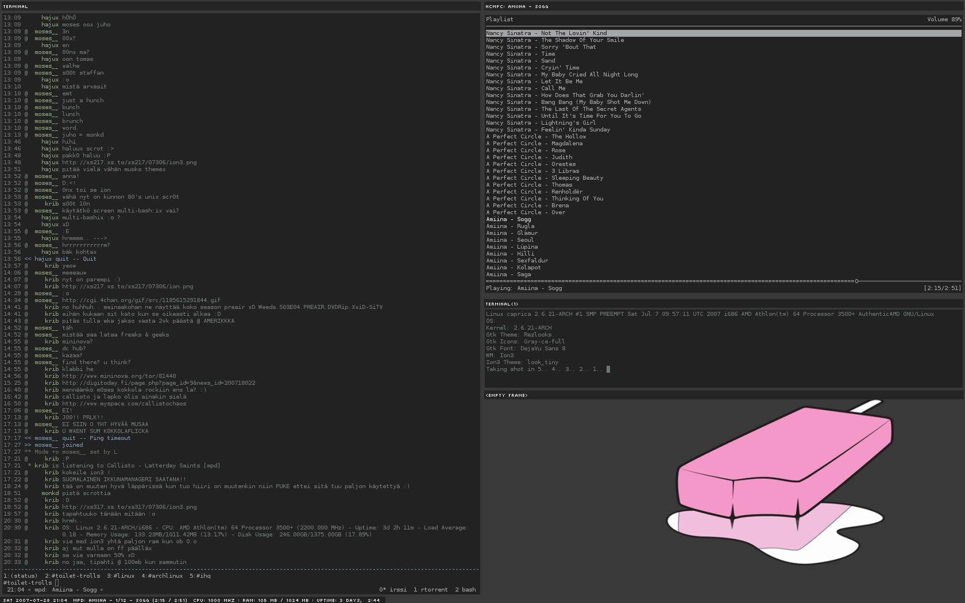The width and height of the screenshot is (965, 603).
Task: Select A Perfect Circle - Thinking Of You
Action: pos(545,199)
